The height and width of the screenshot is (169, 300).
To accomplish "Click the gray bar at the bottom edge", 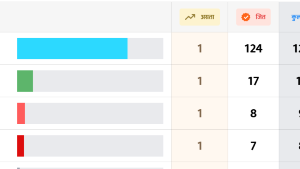I will 18,168.
